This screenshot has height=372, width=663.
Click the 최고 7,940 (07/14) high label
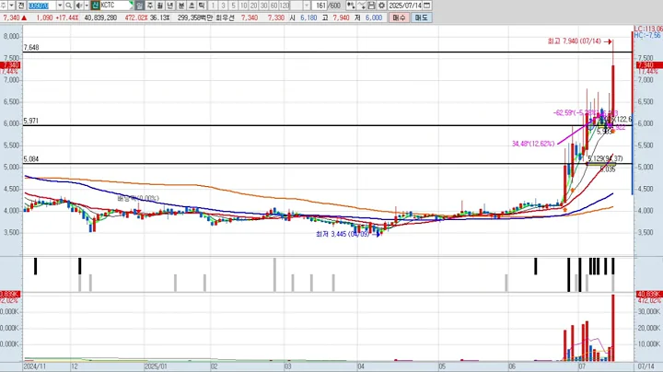click(x=574, y=41)
